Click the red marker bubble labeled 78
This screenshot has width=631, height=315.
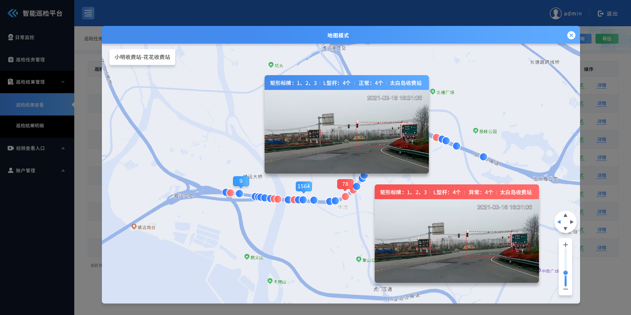(345, 184)
